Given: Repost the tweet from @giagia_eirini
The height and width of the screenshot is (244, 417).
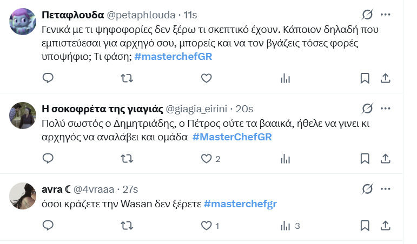Looking at the screenshot, I should coord(126,159).
